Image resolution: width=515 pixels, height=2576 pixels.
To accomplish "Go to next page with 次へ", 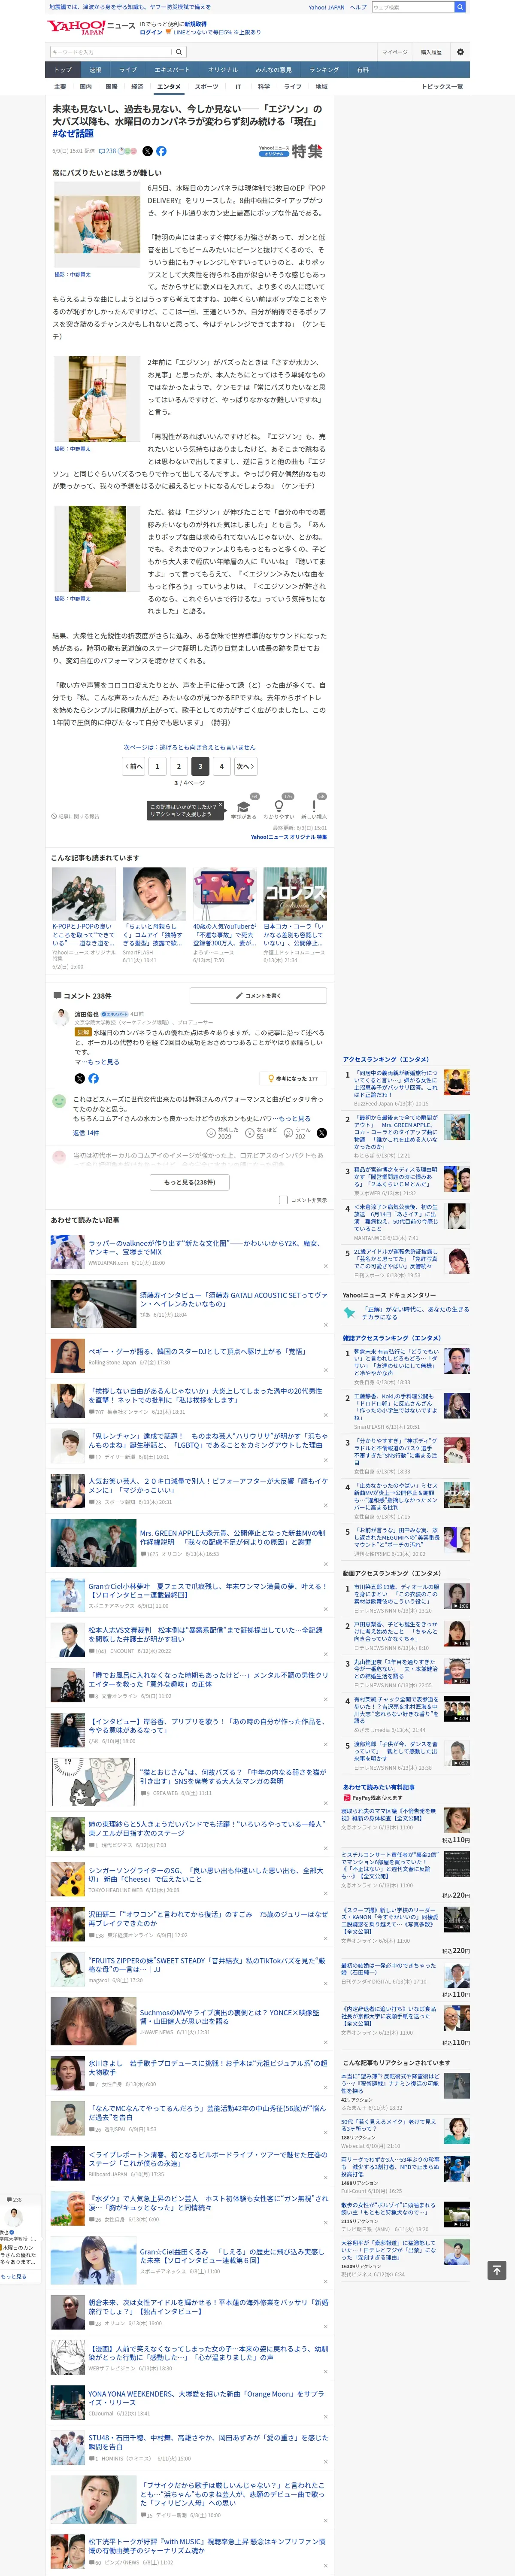I will point(245,766).
